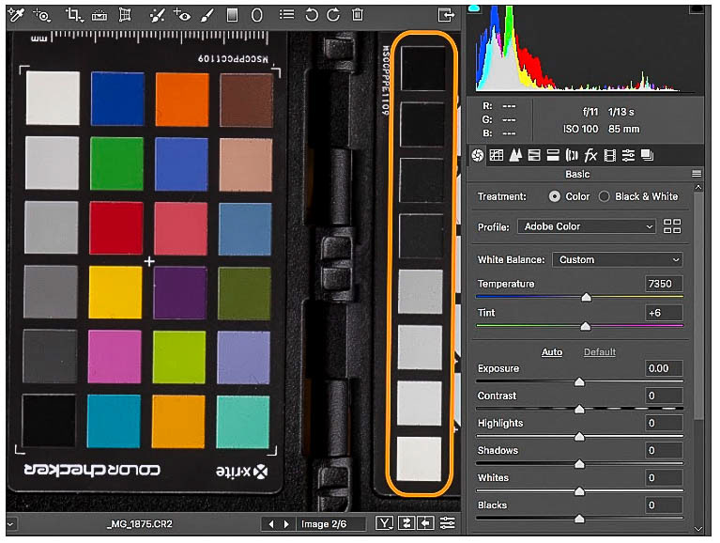Open the zoom level dropdown at bottom left

[11, 523]
